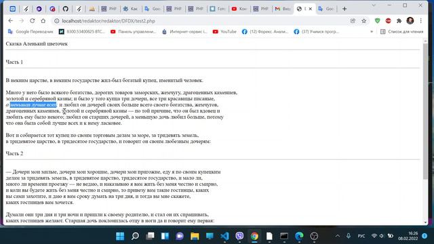Screen dimensions: 434x244
Task: Click the highlighted text "меньшая лучше всех"
Action: (33, 105)
